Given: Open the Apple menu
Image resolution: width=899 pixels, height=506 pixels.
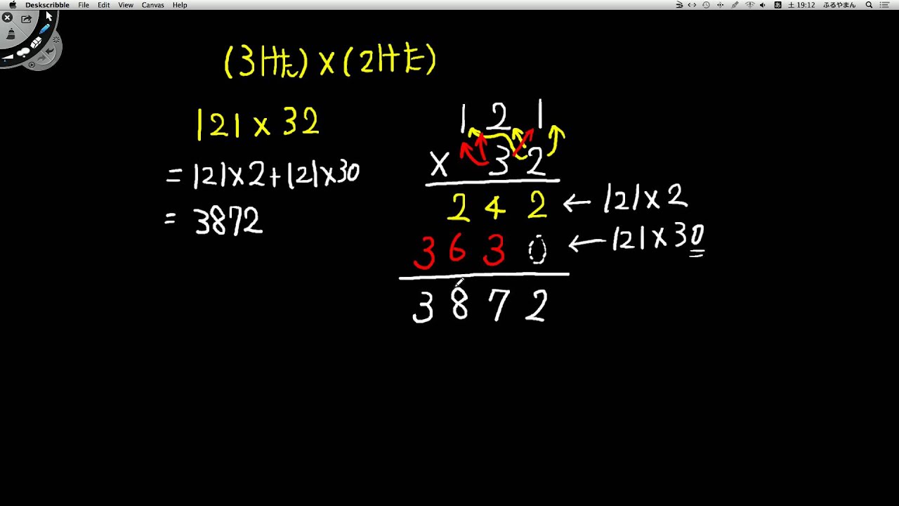Looking at the screenshot, I should [x=12, y=5].
